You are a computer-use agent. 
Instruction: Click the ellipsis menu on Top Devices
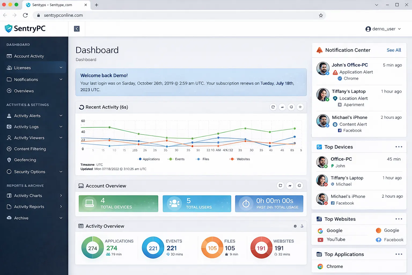pyautogui.click(x=399, y=147)
